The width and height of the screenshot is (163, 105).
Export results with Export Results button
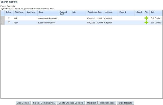point(125,103)
